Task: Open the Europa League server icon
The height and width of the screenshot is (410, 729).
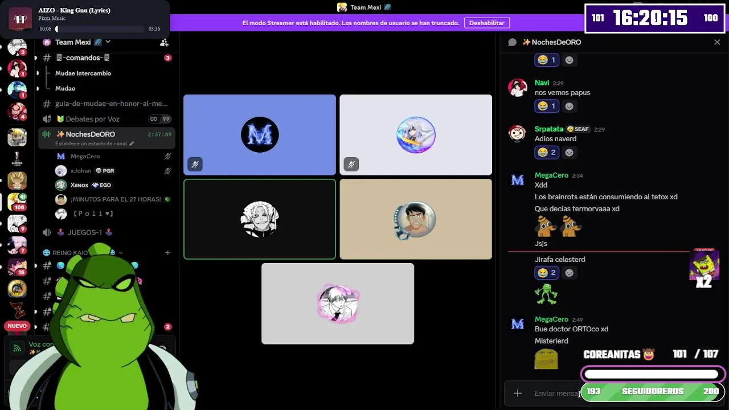Action: 17,159
